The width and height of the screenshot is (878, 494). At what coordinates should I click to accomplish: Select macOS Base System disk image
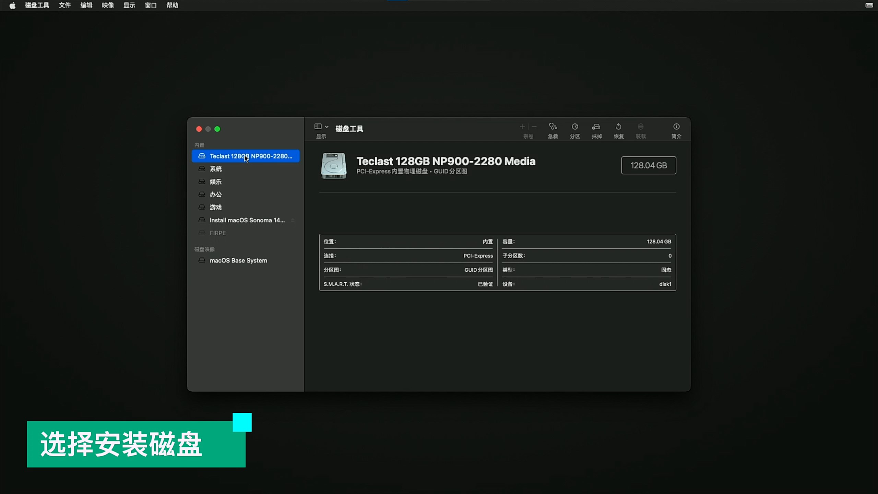[238, 260]
